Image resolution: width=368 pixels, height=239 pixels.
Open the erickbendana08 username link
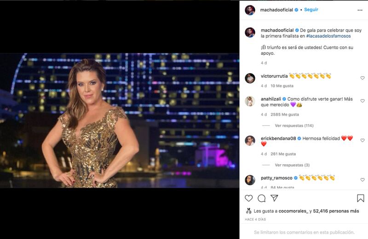[278, 139]
